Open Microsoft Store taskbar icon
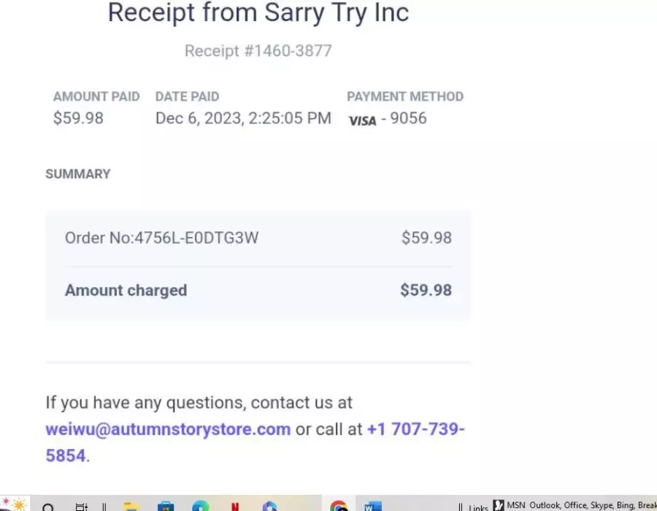 [166, 507]
